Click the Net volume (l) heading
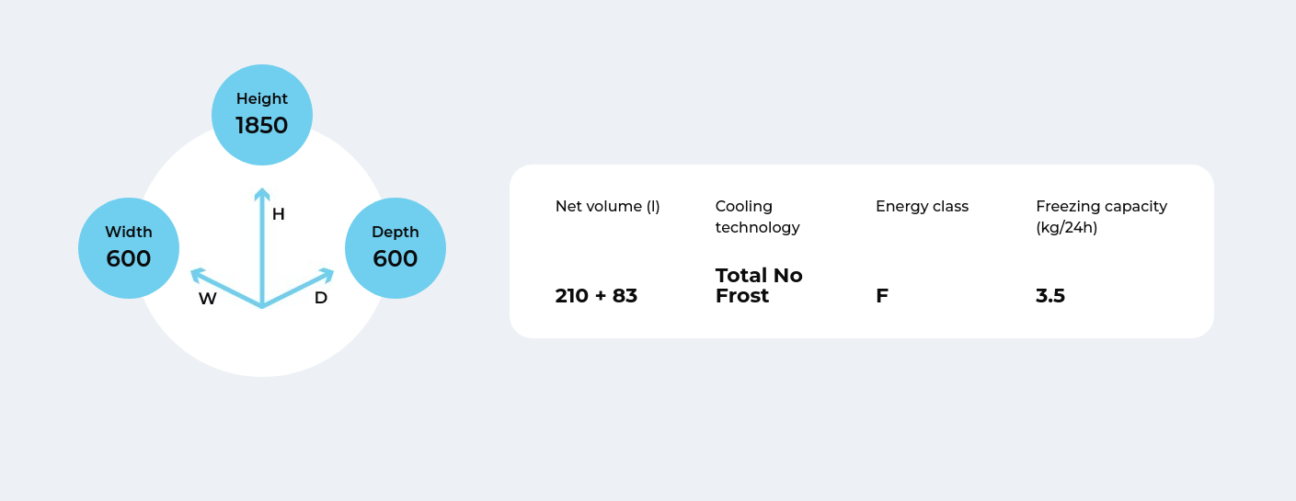 (x=608, y=207)
